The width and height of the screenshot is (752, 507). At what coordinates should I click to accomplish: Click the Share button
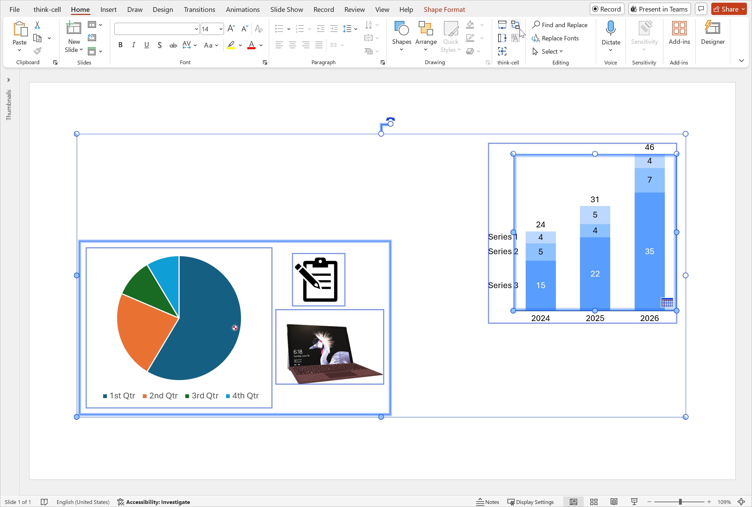(x=726, y=9)
